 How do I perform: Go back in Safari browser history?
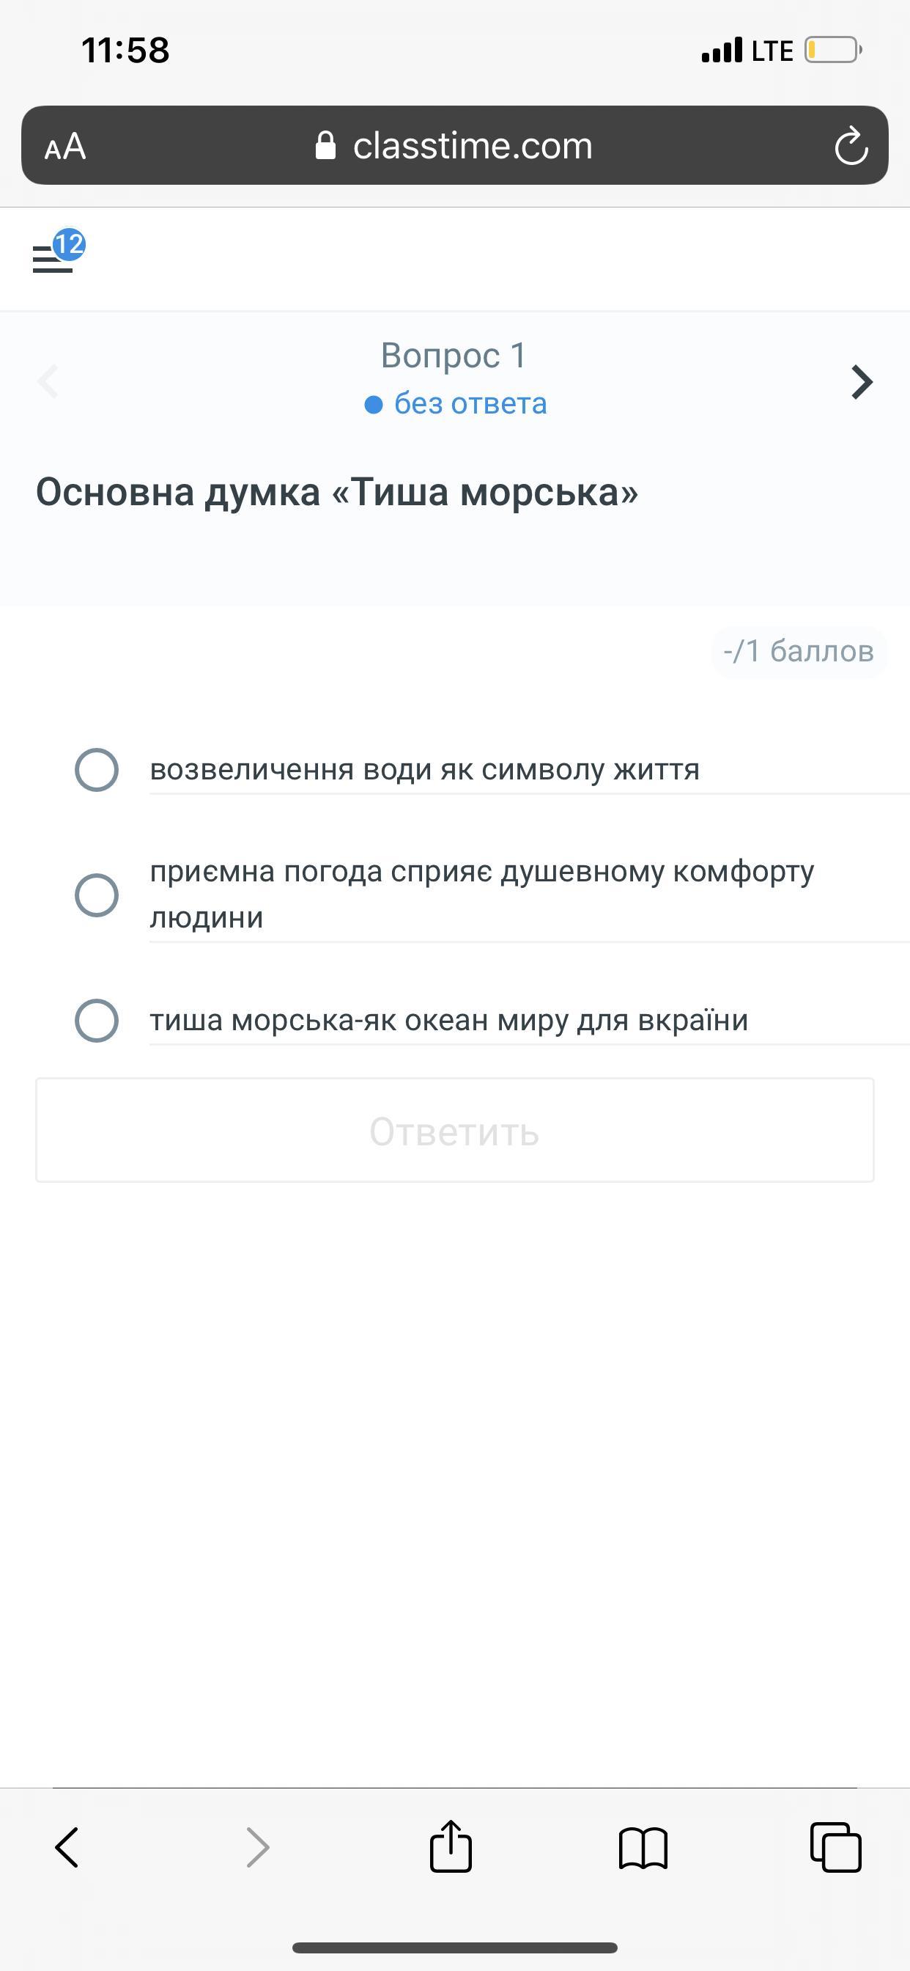(x=67, y=1848)
